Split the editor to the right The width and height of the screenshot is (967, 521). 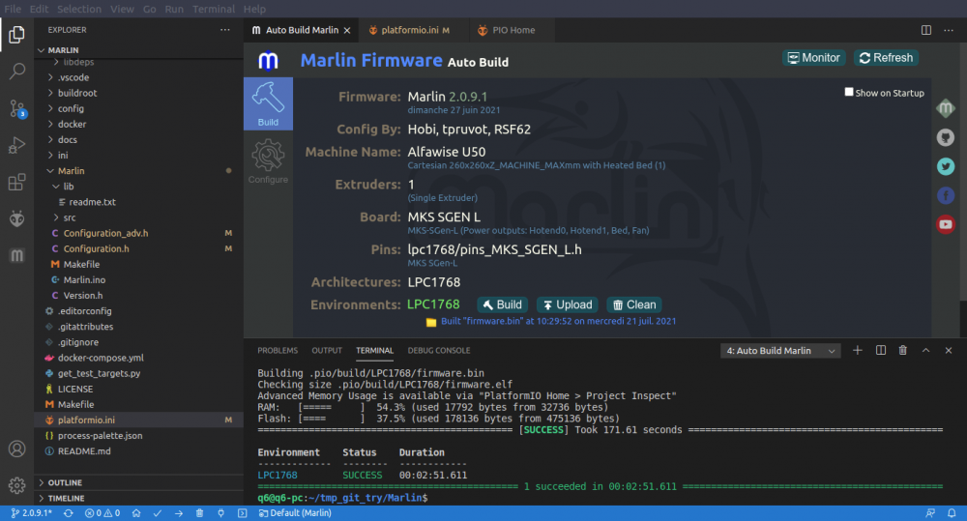coord(925,30)
